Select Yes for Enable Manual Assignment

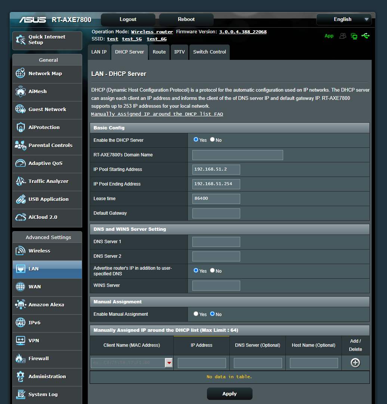pos(196,313)
